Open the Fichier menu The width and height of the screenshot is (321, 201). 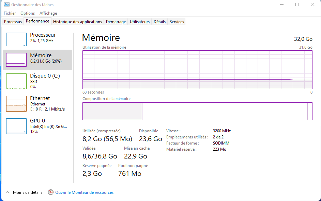(x=10, y=13)
